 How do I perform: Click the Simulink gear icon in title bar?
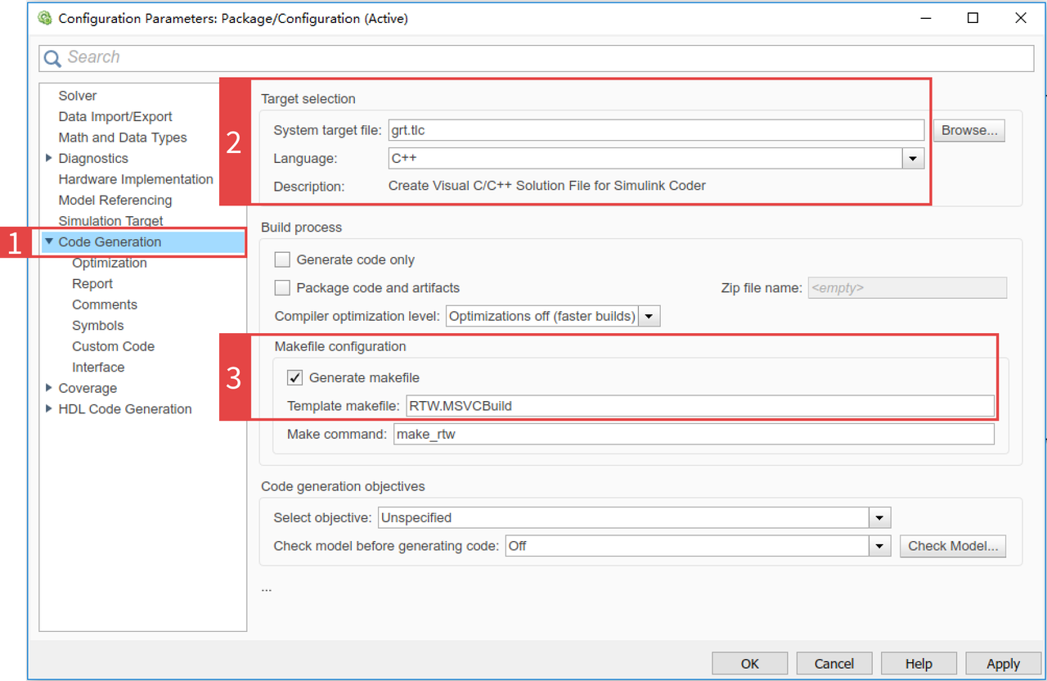(x=45, y=18)
